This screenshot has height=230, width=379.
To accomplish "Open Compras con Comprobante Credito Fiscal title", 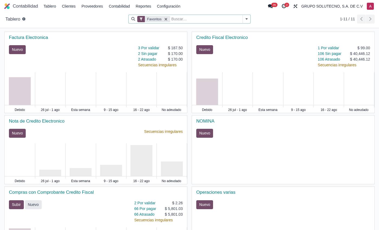I will point(51,192).
